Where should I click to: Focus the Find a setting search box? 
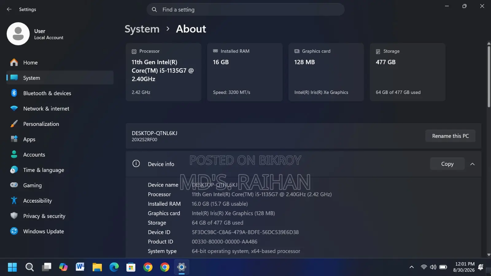pos(245,10)
